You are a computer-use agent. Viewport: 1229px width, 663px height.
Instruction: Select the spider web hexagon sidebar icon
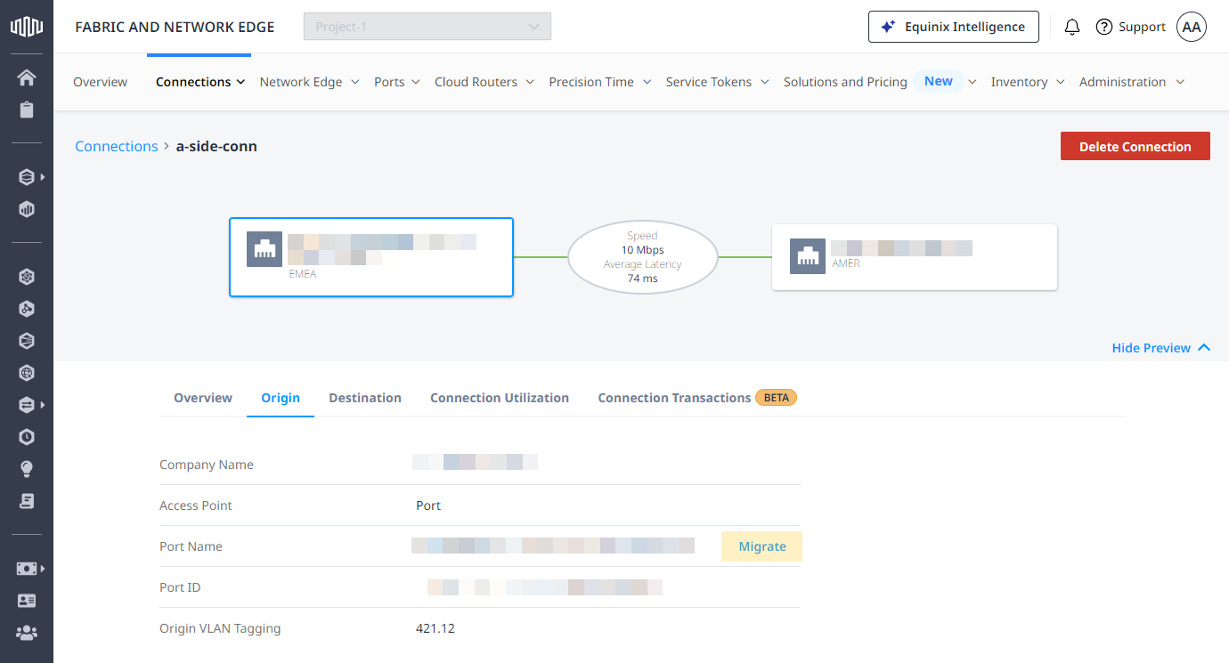coord(27,277)
